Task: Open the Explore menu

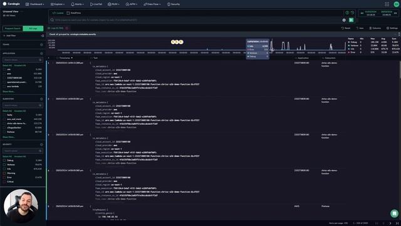Action: [57, 4]
